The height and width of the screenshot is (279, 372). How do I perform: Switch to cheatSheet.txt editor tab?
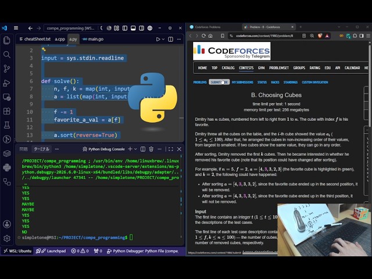pyautogui.click(x=35, y=39)
